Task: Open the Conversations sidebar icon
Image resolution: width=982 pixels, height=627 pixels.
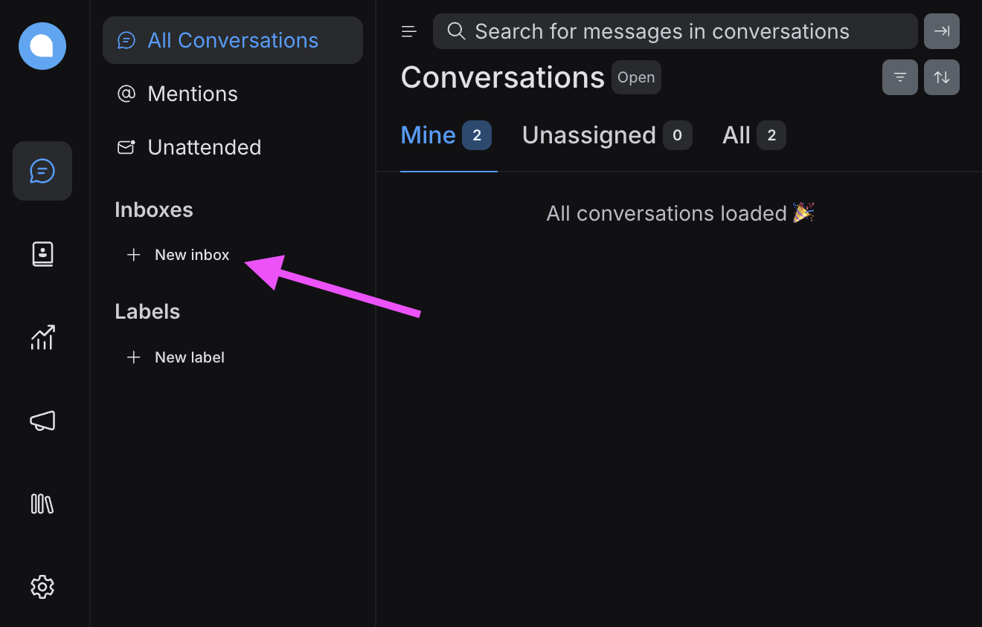Action: 42,171
